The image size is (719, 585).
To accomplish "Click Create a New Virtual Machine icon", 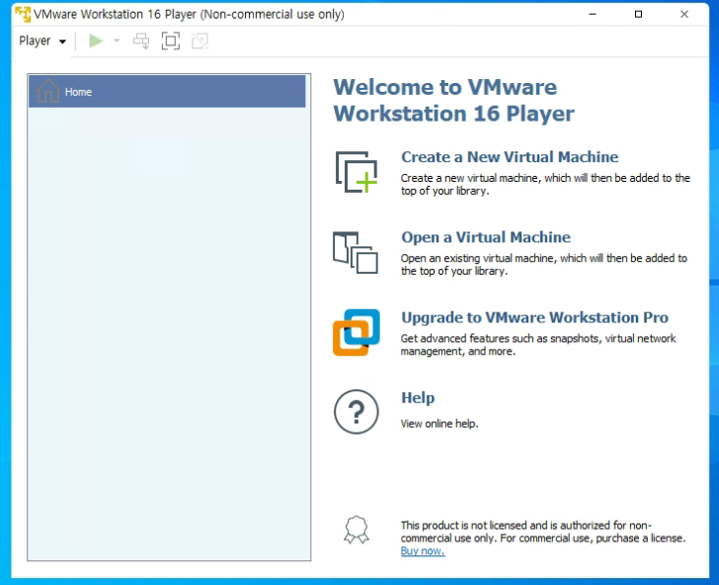I will pos(357,172).
